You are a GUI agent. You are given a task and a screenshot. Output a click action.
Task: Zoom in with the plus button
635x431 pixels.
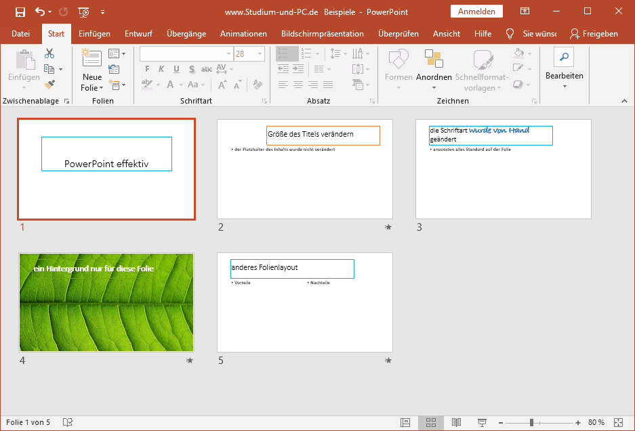click(x=578, y=422)
